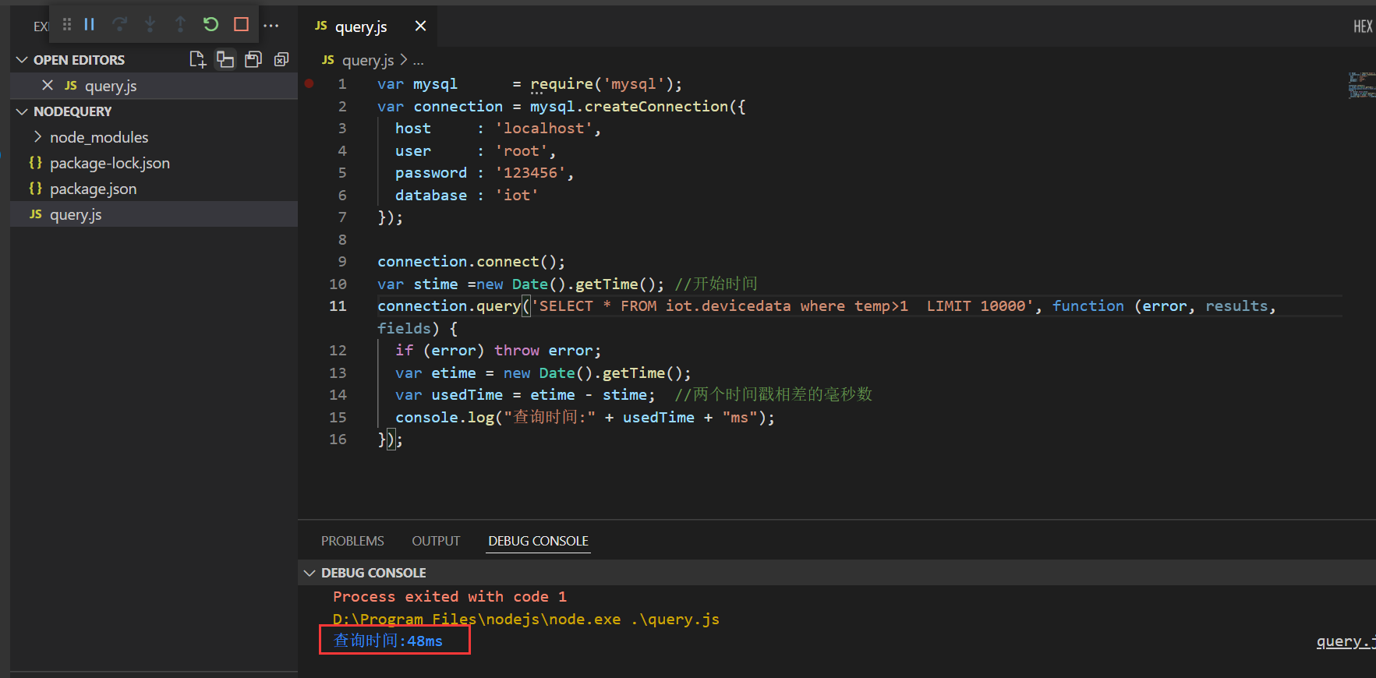
Task: Stop the debugging session
Action: 241,25
